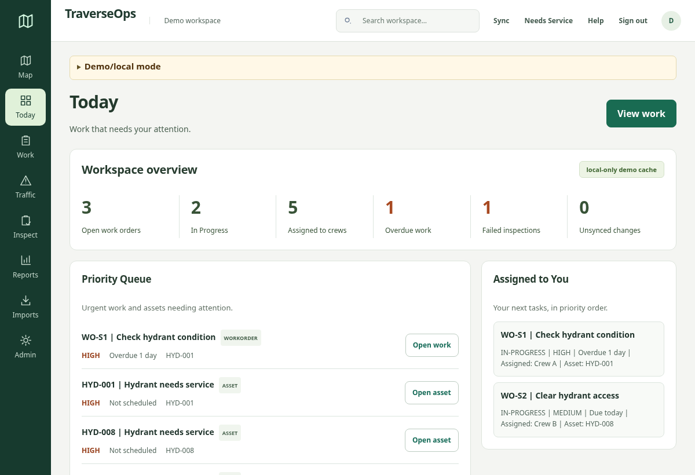The width and height of the screenshot is (695, 475).
Task: Open asset for HYD-001 row
Action: click(x=431, y=393)
